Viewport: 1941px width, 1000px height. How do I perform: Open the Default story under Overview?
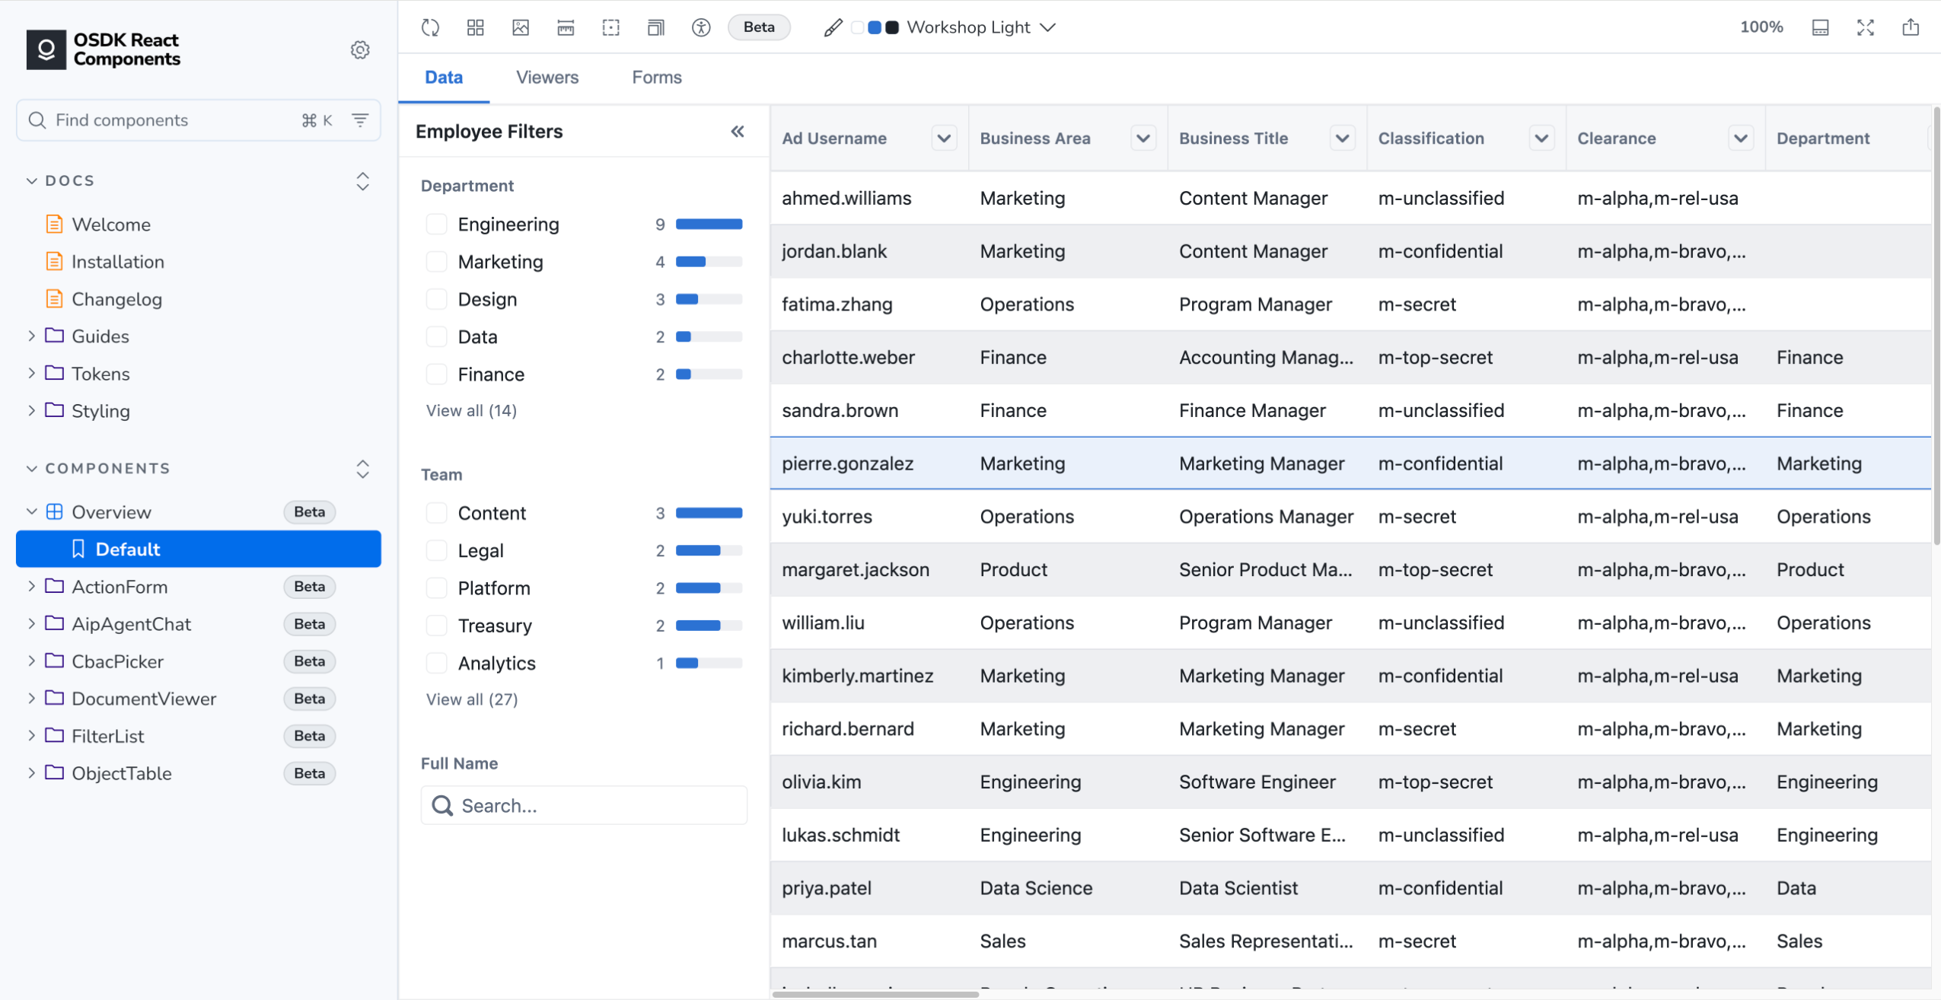pyautogui.click(x=199, y=549)
